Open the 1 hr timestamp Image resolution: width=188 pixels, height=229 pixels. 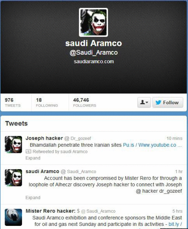179,171
